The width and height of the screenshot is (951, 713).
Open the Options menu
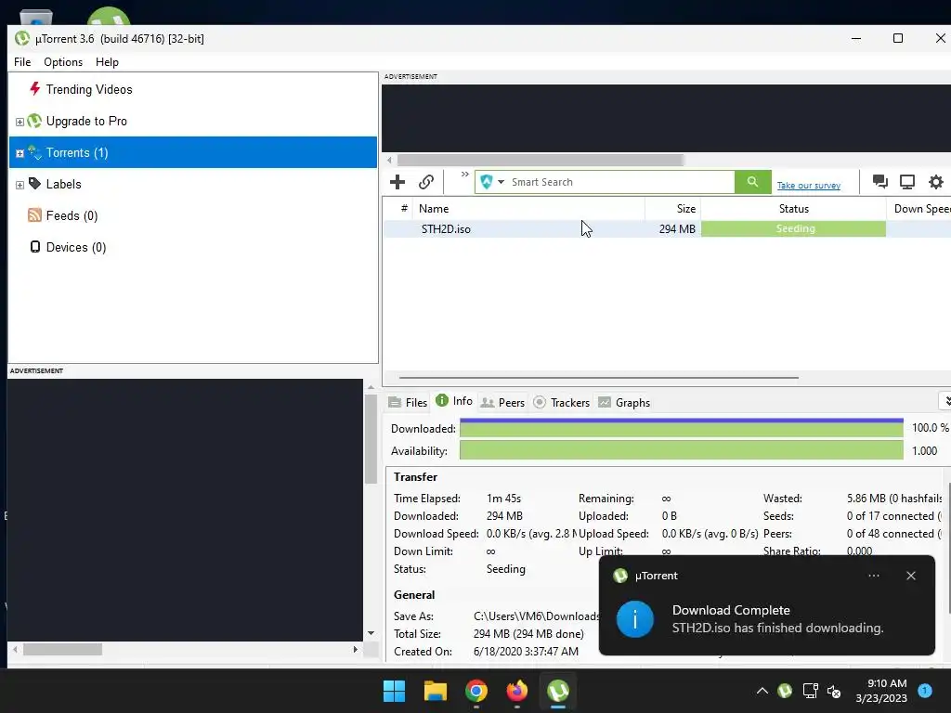(x=63, y=62)
